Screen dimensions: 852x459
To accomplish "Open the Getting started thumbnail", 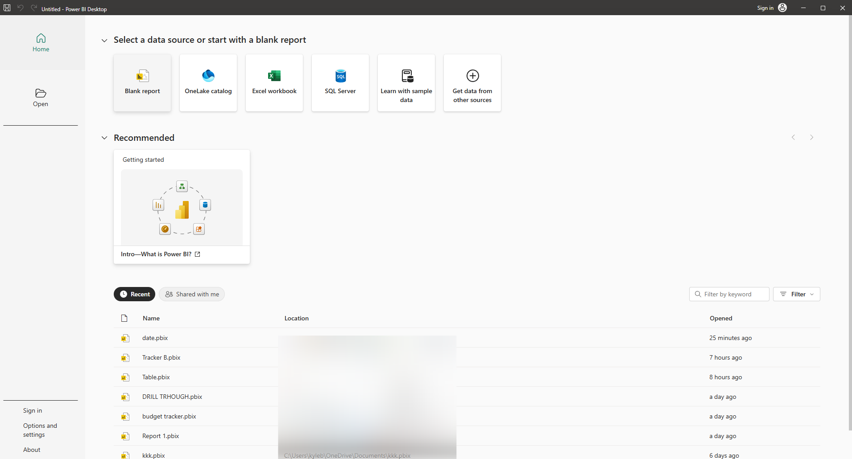I will pos(182,207).
